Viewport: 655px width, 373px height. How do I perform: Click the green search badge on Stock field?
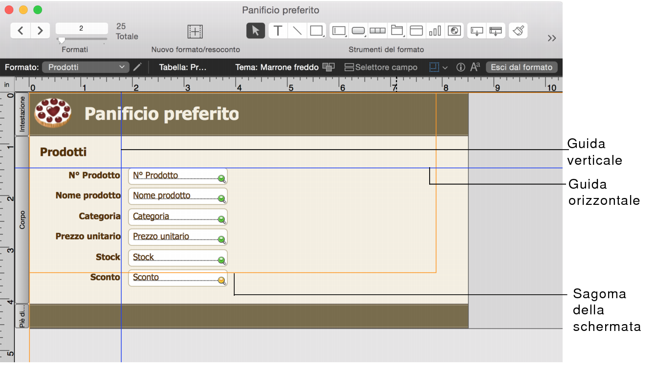point(222,260)
